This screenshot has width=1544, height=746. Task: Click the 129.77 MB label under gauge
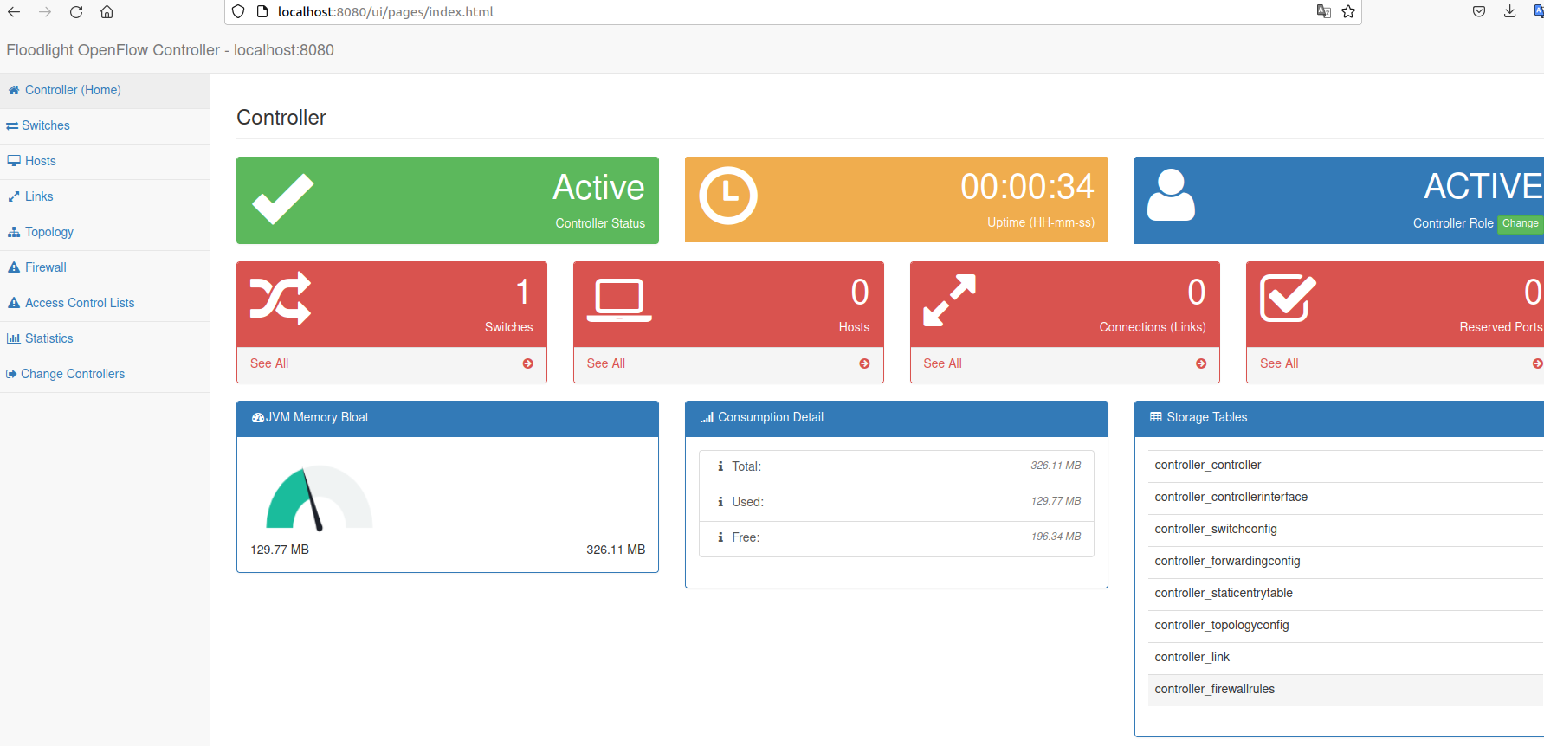click(x=280, y=550)
